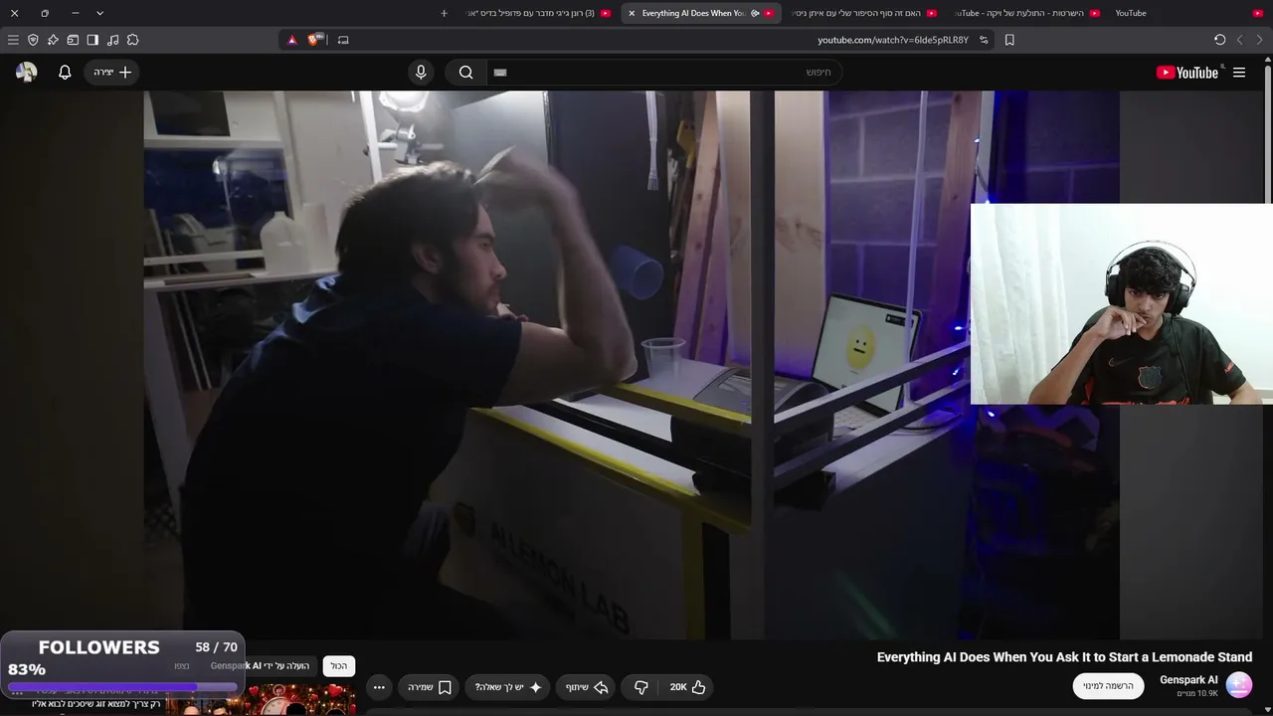Click the Brave Leo AI sparkle icon

(53, 40)
